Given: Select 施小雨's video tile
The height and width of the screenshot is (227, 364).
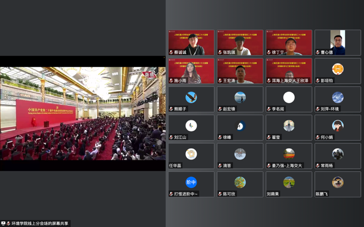Looking at the screenshot, I should [x=191, y=70].
